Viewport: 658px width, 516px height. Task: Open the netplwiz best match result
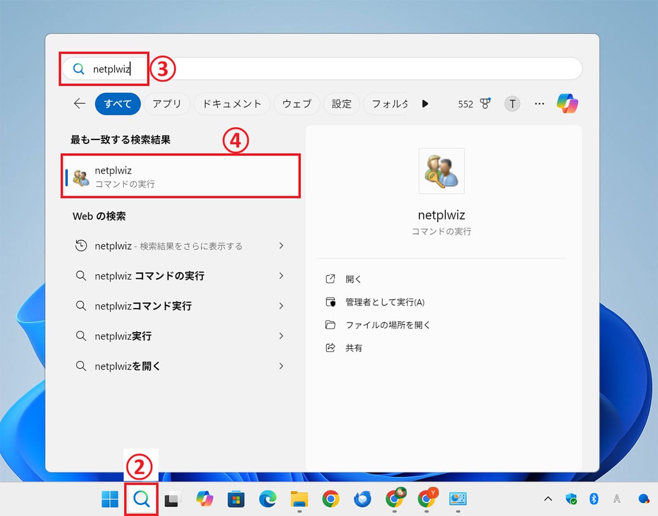(181, 177)
